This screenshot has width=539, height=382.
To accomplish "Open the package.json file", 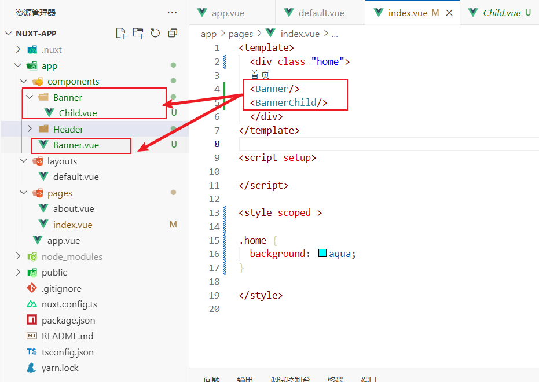I will (68, 321).
